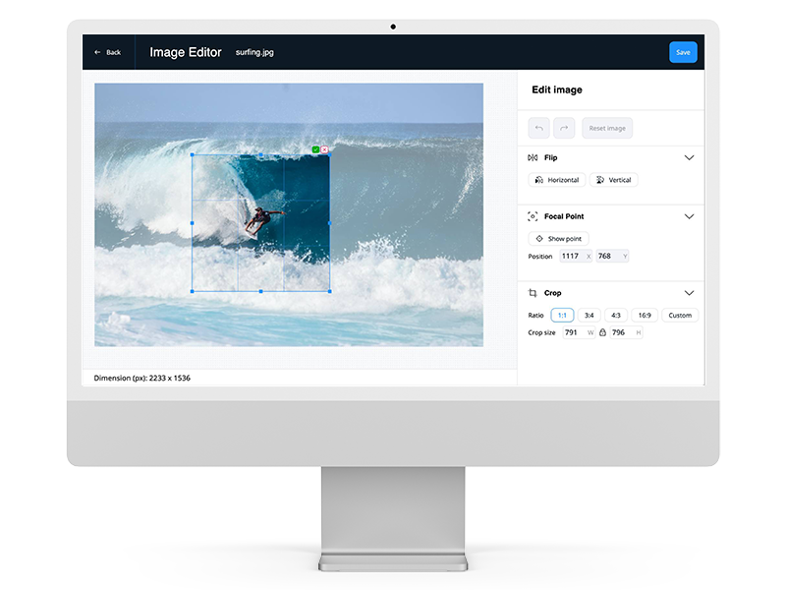The height and width of the screenshot is (590, 786).
Task: Edit the focal point Y position field
Action: (612, 256)
